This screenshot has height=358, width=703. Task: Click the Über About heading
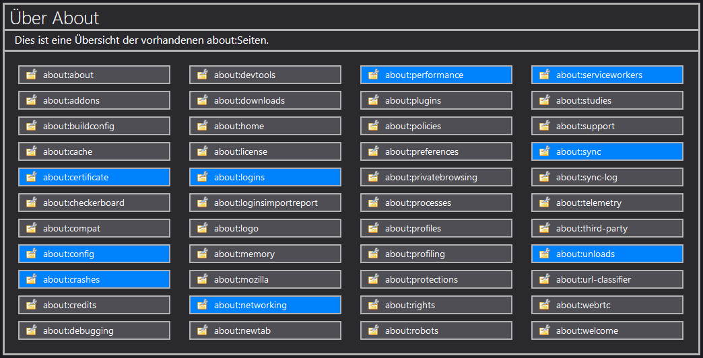tap(55, 18)
